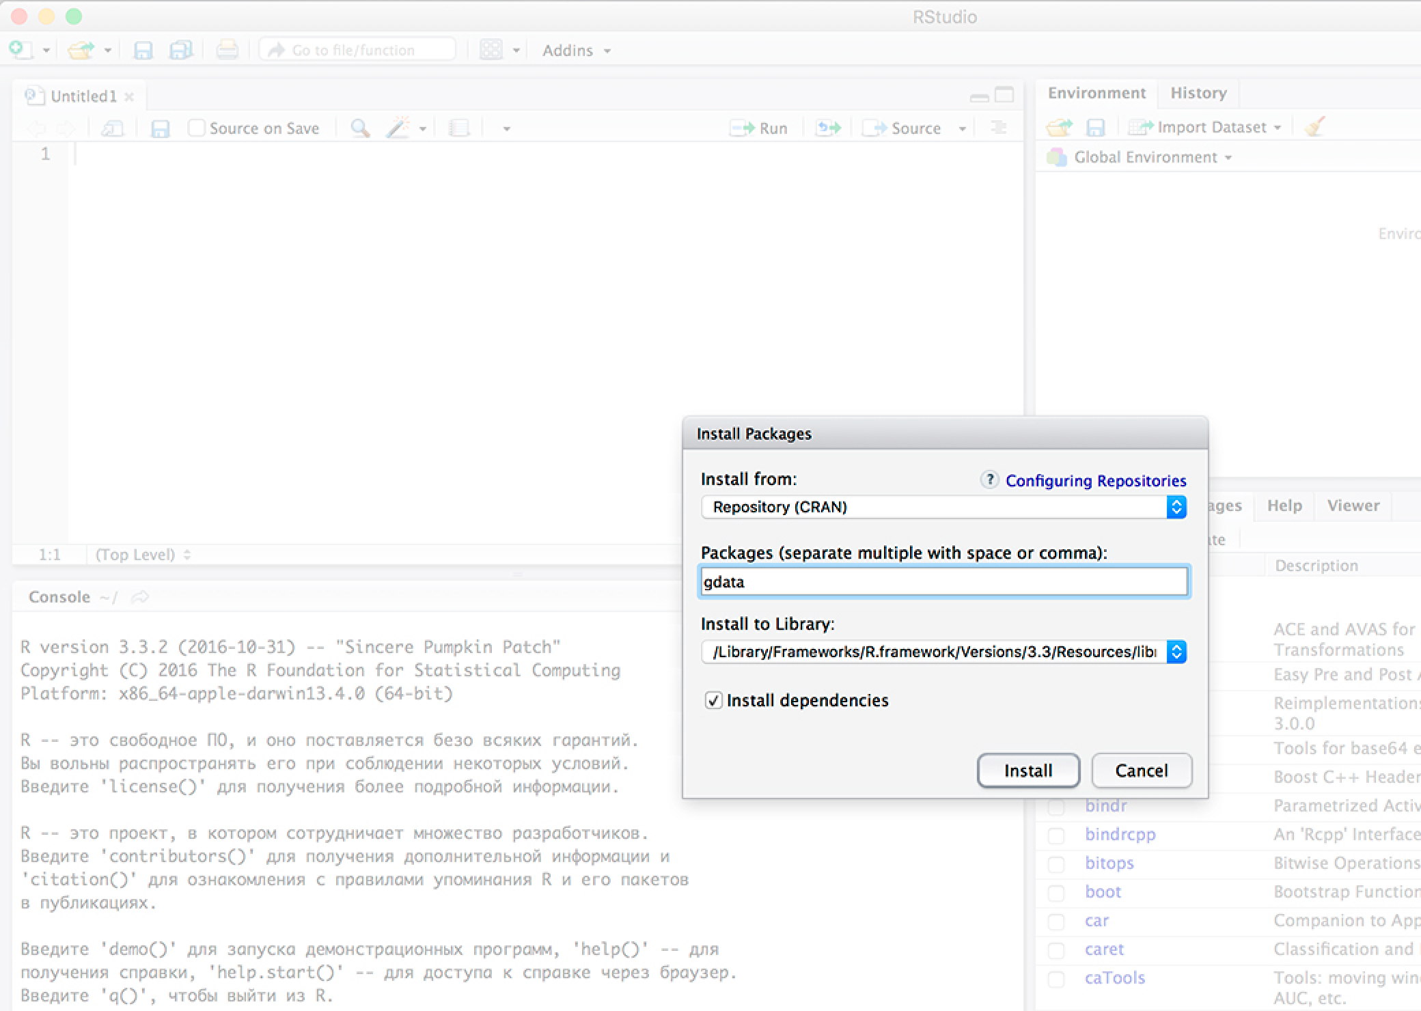Image resolution: width=1421 pixels, height=1011 pixels.
Task: Open the panes layout dropdown arrow
Action: pos(516,51)
